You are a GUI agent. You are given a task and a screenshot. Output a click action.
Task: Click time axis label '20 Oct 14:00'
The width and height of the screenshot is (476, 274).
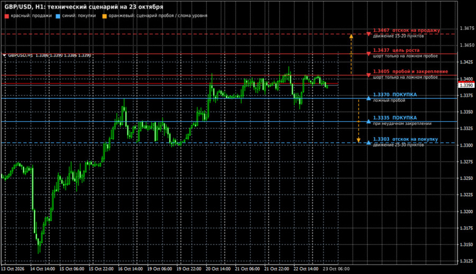point(218,269)
